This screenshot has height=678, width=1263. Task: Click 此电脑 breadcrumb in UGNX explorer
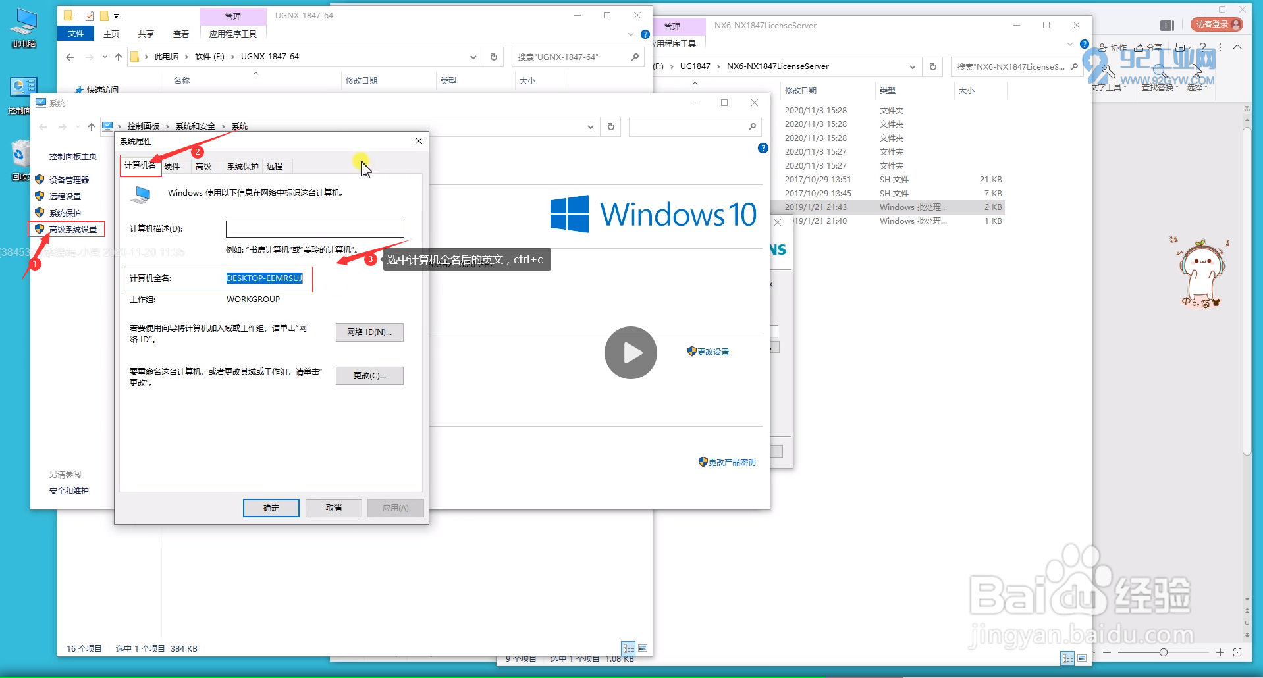pyautogui.click(x=167, y=57)
